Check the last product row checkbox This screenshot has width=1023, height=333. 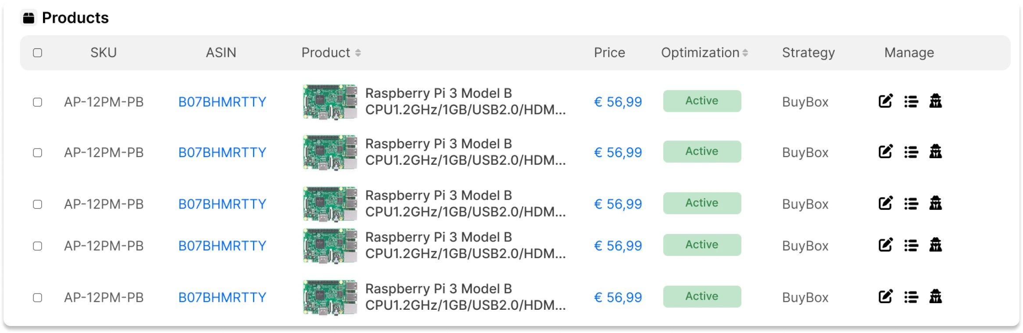click(x=38, y=298)
